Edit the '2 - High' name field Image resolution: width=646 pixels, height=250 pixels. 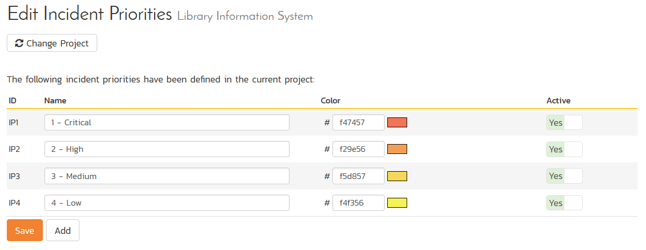[x=167, y=149]
